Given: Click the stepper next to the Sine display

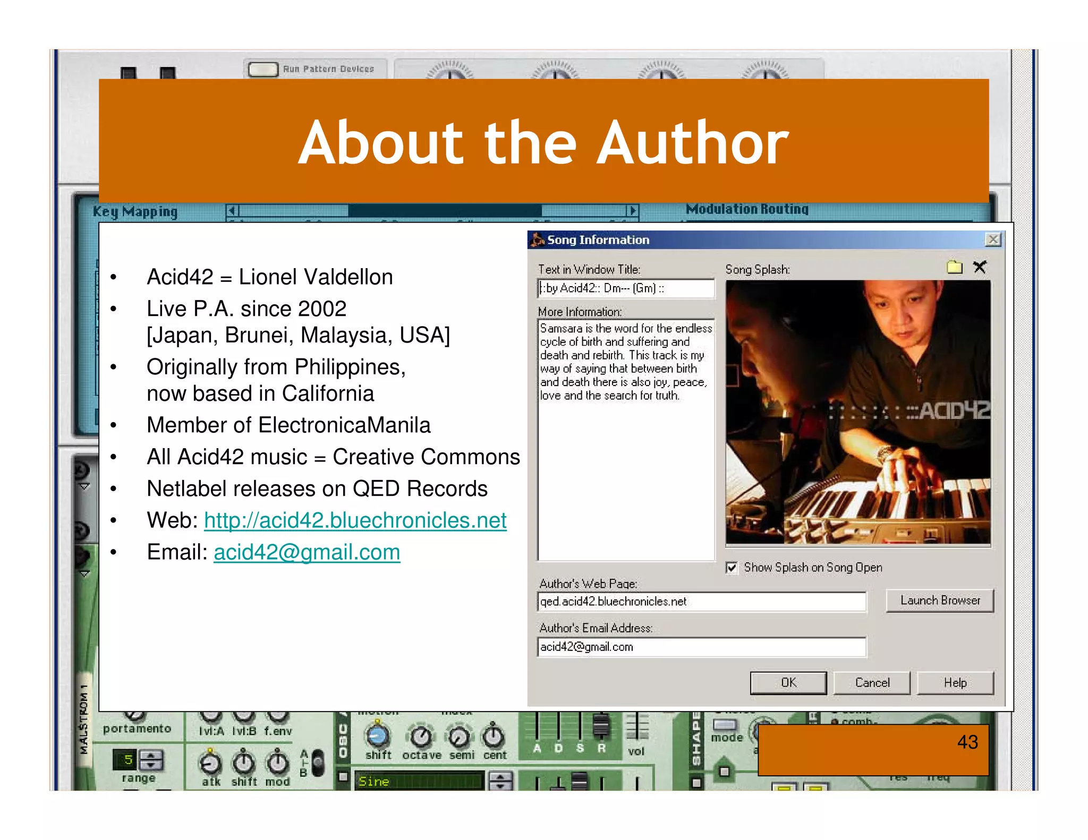Looking at the screenshot, I should (x=500, y=781).
